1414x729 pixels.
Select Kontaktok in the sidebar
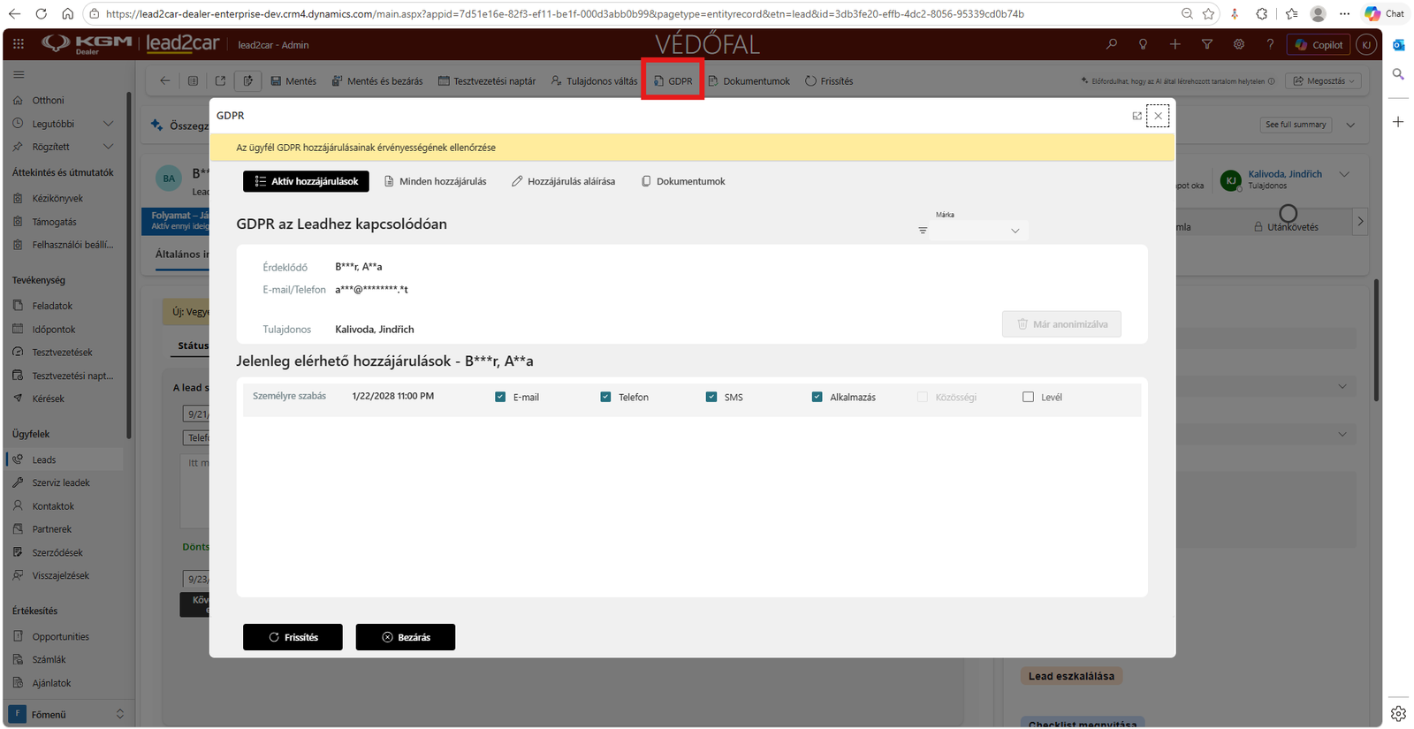(53, 506)
